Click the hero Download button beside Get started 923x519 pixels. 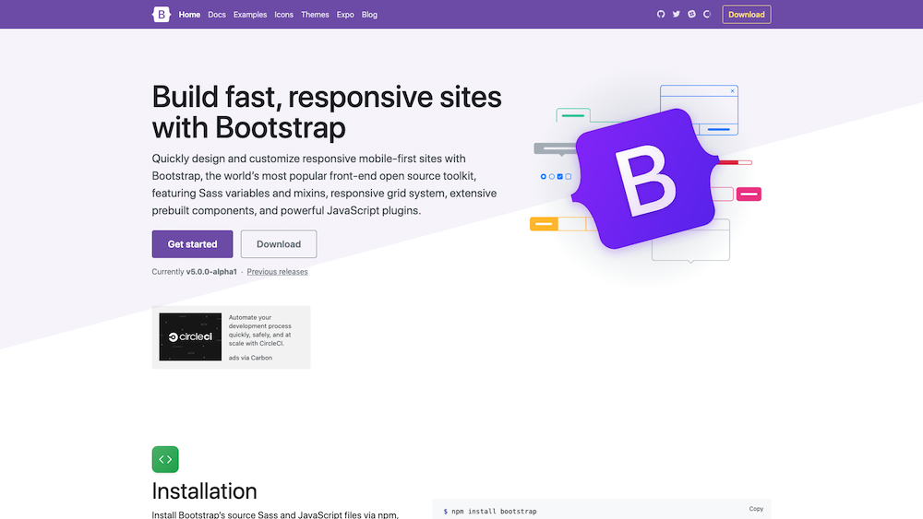(279, 244)
